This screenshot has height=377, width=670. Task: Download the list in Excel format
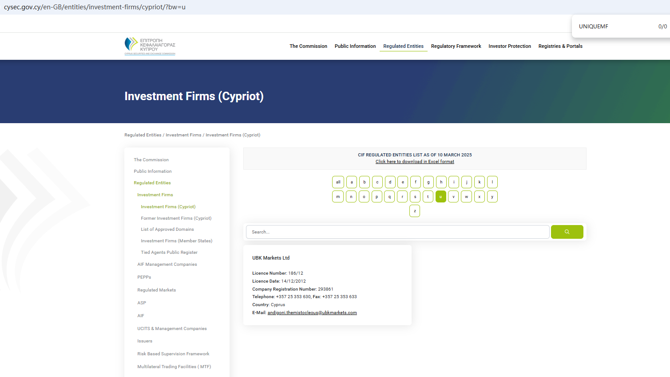click(415, 162)
